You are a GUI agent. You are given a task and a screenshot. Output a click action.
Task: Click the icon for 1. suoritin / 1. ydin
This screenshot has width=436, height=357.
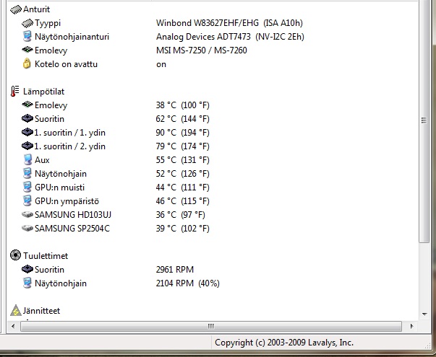point(27,132)
